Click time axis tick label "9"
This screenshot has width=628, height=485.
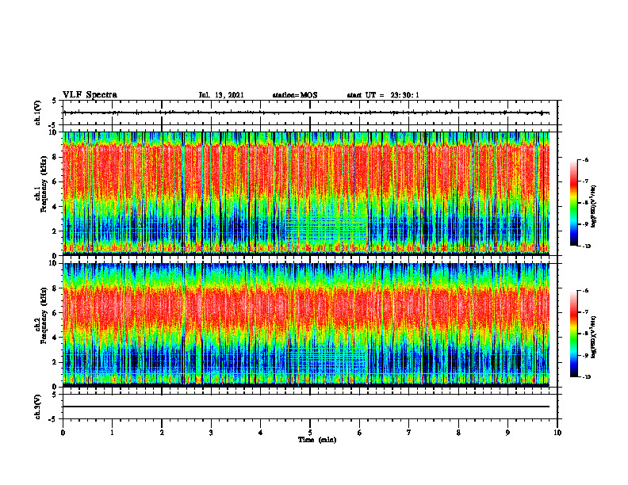click(507, 433)
